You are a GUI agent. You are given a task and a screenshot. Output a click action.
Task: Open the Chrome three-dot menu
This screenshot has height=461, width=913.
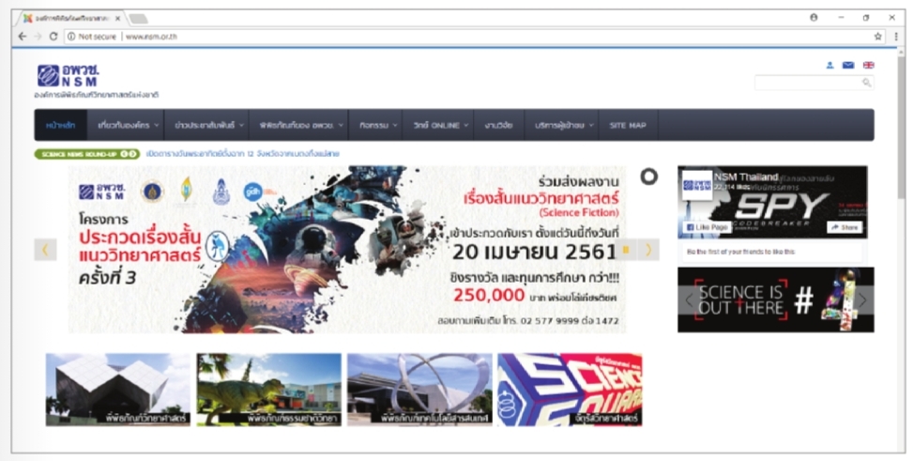point(895,37)
